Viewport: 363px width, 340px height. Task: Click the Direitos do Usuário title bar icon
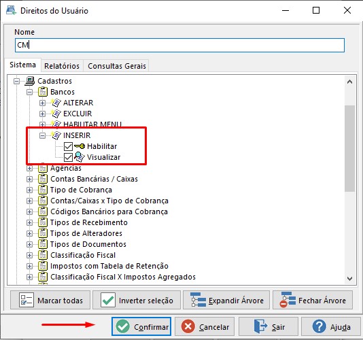pos(11,10)
